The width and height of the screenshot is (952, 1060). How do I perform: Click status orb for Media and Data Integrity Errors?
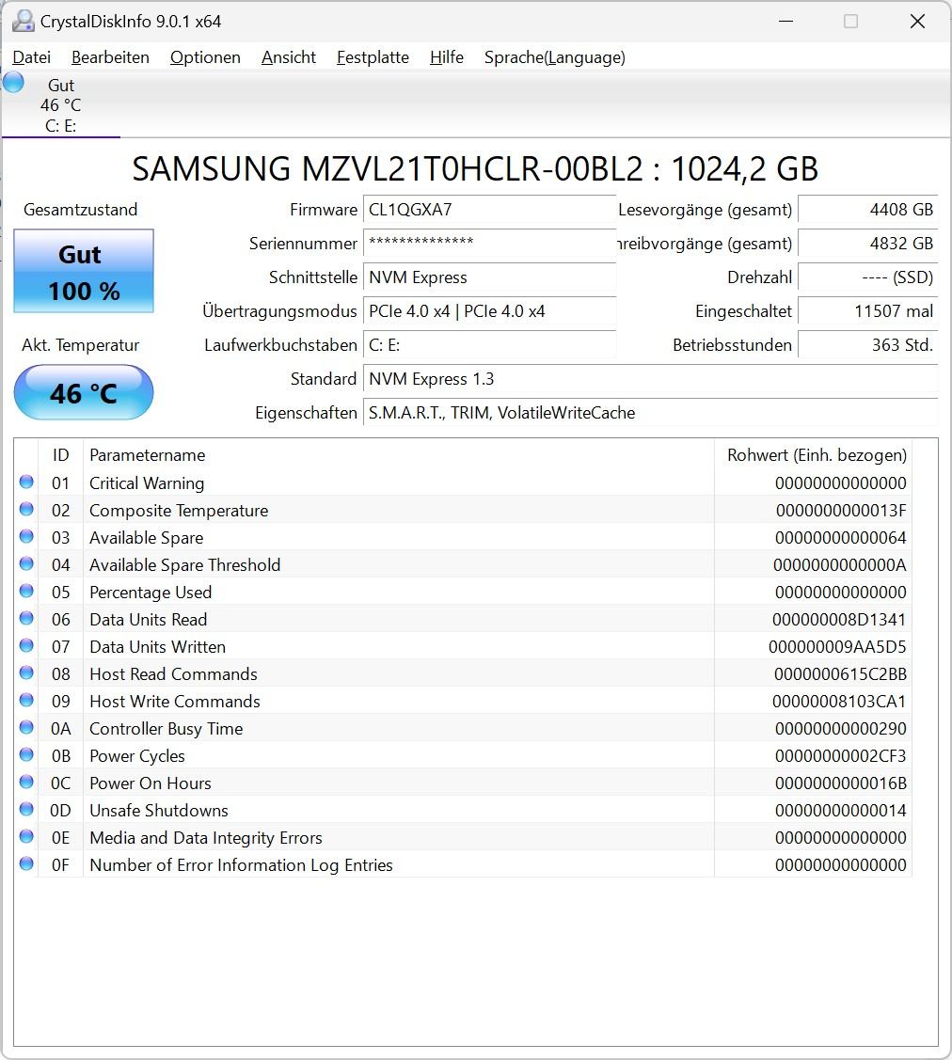[x=26, y=836]
